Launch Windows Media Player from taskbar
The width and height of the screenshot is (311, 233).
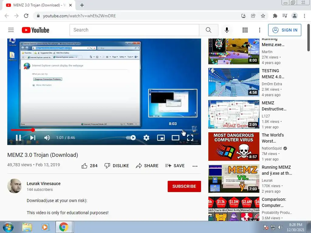pos(45,227)
